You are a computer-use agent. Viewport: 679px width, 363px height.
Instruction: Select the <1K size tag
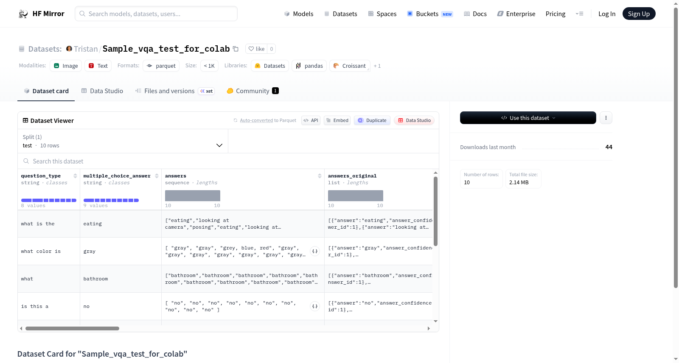pyautogui.click(x=209, y=66)
